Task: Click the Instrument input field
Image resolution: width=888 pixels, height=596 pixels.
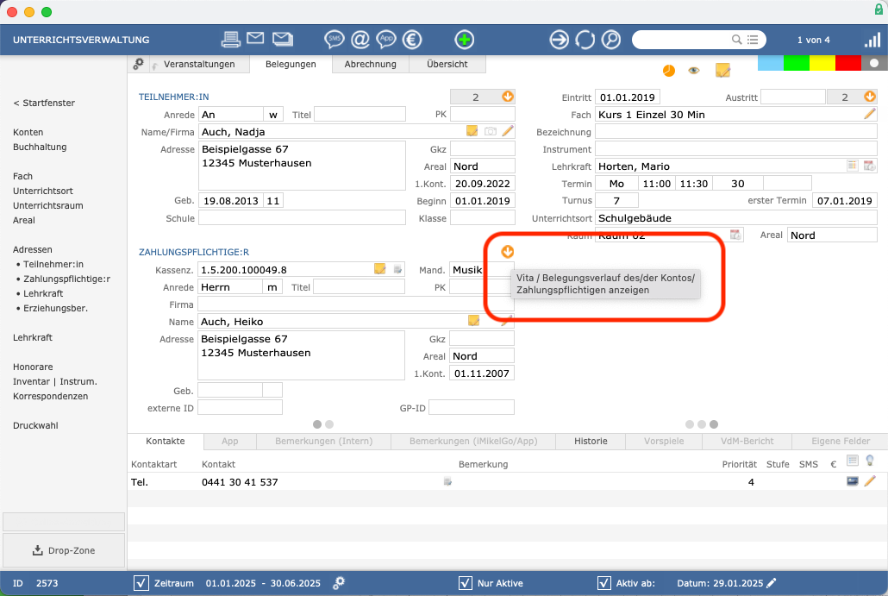Action: [735, 149]
